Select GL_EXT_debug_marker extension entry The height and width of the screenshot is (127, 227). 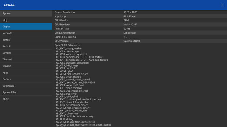tap(69, 49)
